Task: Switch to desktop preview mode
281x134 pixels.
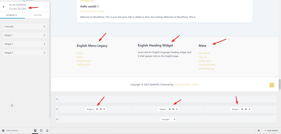Action: coord(35,131)
